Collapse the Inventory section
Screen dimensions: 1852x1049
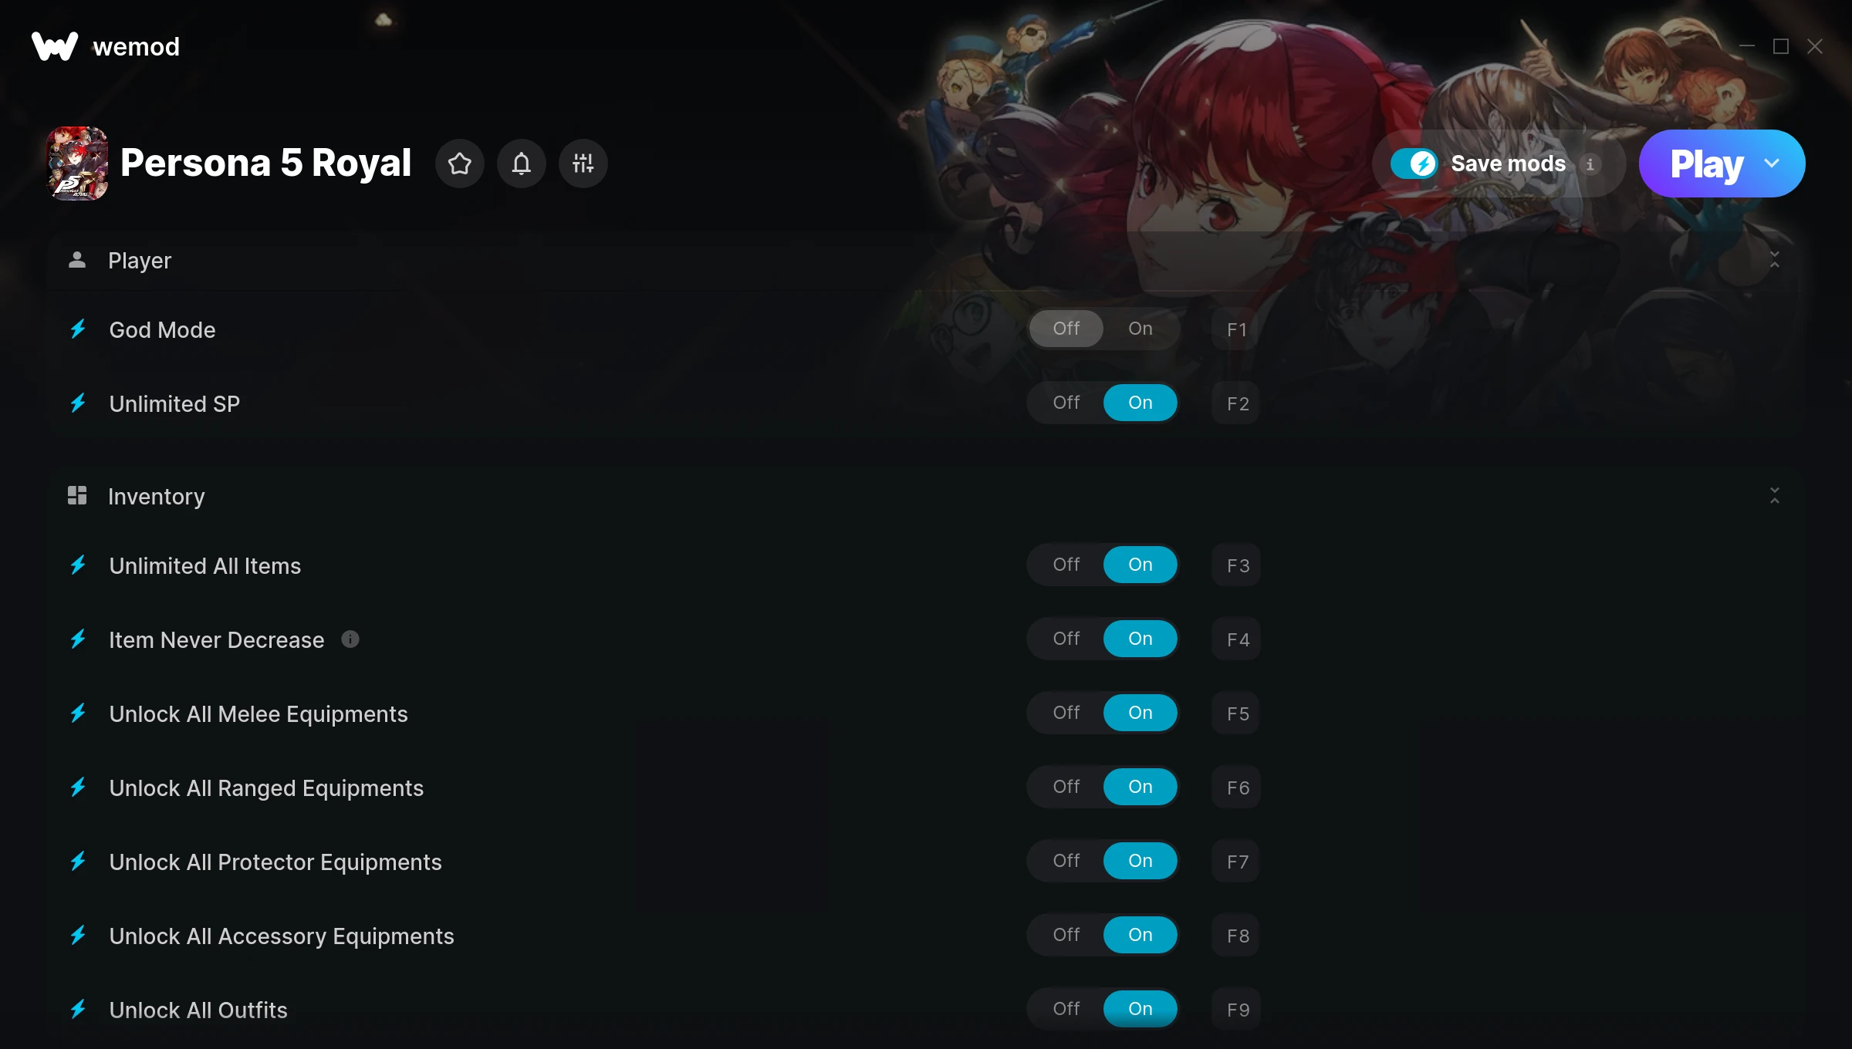coord(1775,496)
